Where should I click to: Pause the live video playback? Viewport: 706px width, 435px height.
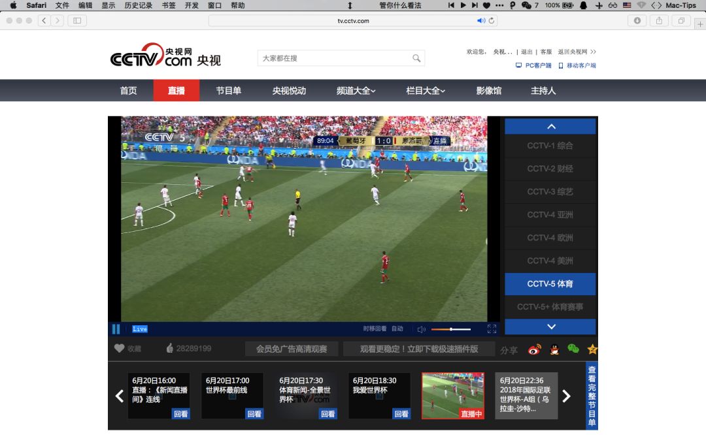click(116, 329)
